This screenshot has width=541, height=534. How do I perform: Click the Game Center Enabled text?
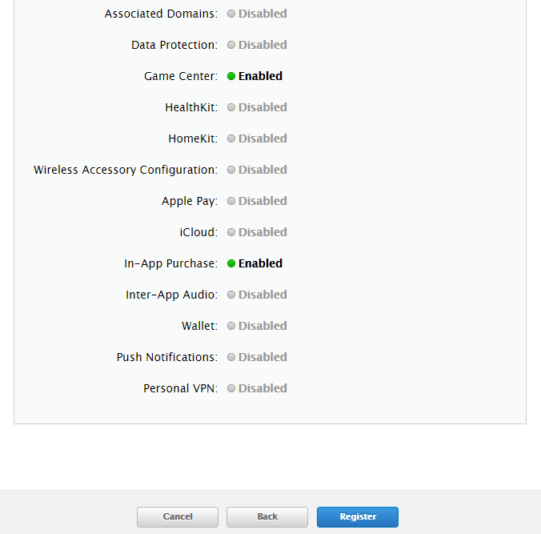pyautogui.click(x=260, y=76)
